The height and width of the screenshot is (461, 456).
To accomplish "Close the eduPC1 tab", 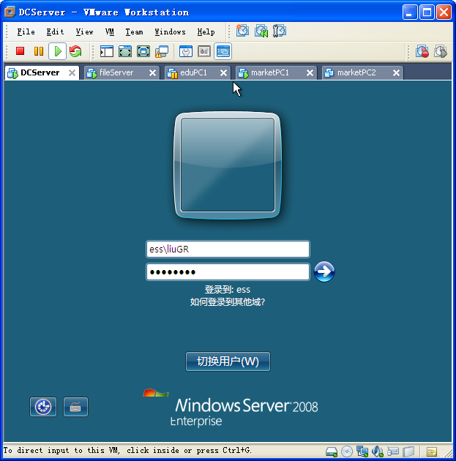I will (x=224, y=73).
